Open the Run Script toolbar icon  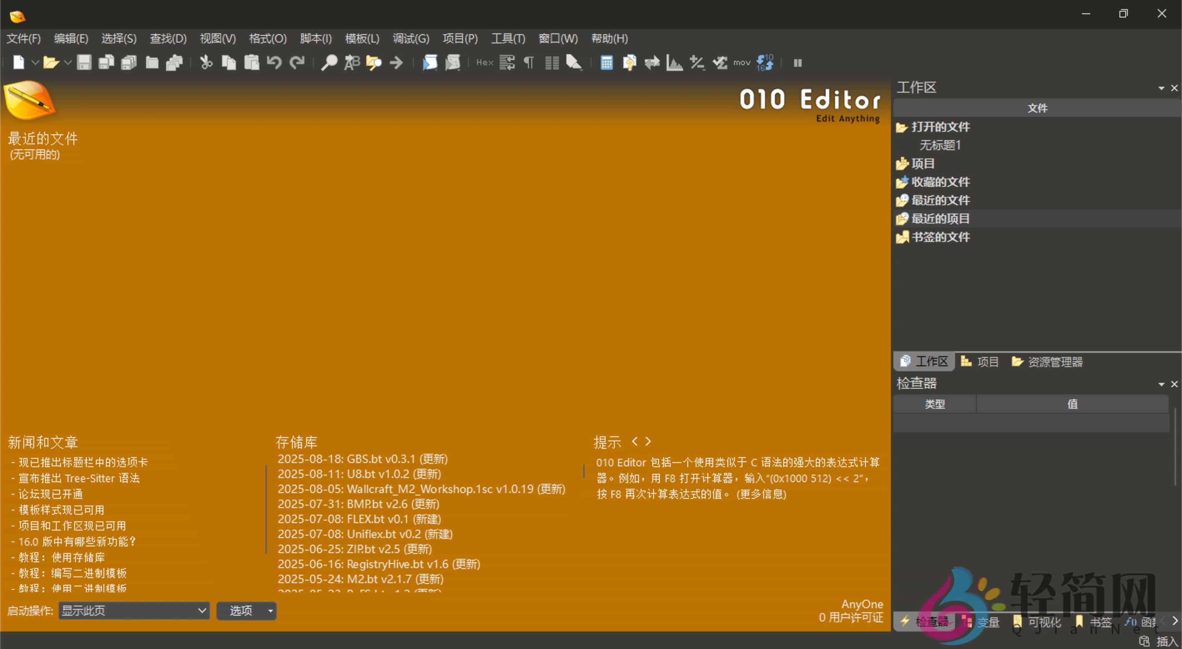tap(430, 63)
